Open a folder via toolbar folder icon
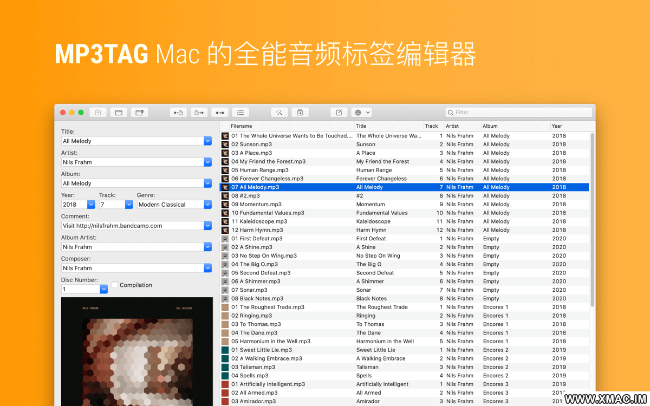 click(119, 113)
